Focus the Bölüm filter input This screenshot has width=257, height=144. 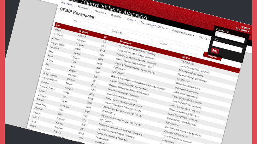184,49
